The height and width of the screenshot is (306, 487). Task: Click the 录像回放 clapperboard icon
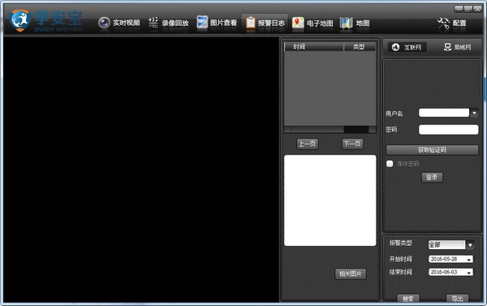point(153,23)
